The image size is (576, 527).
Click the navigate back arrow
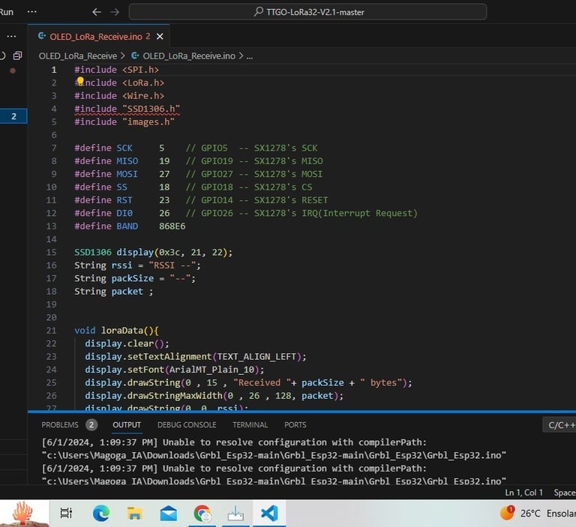(97, 12)
